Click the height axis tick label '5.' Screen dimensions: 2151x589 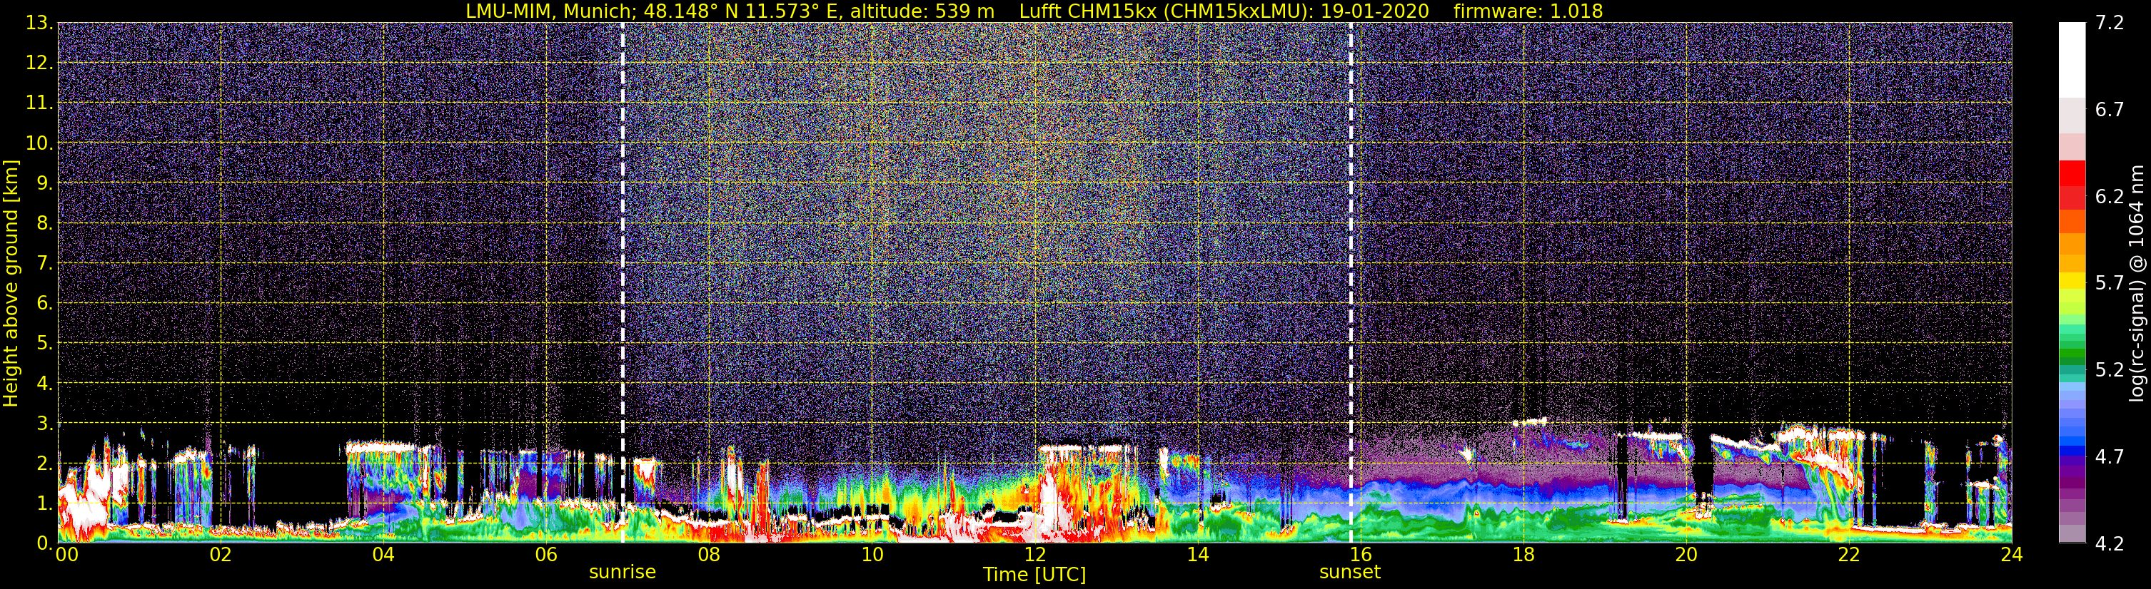click(44, 343)
